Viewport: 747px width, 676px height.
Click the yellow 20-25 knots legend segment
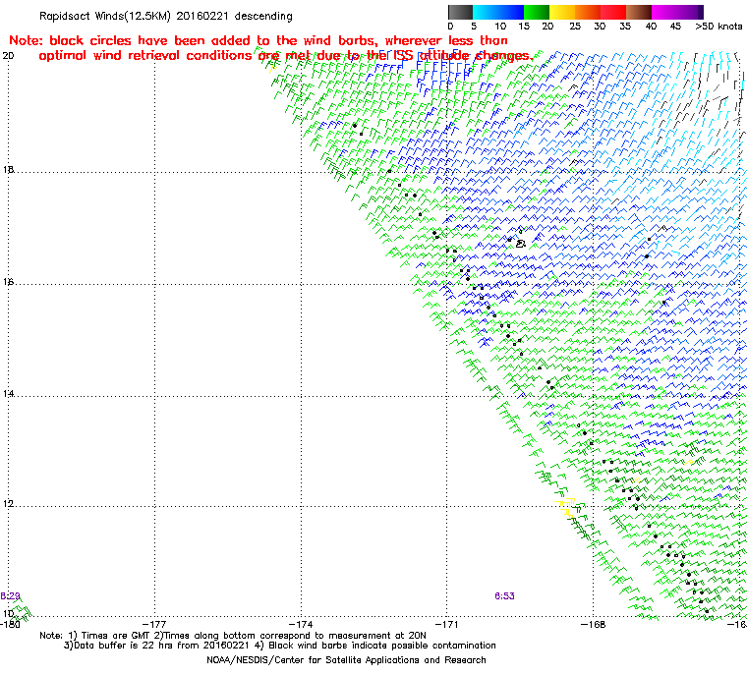pos(562,12)
